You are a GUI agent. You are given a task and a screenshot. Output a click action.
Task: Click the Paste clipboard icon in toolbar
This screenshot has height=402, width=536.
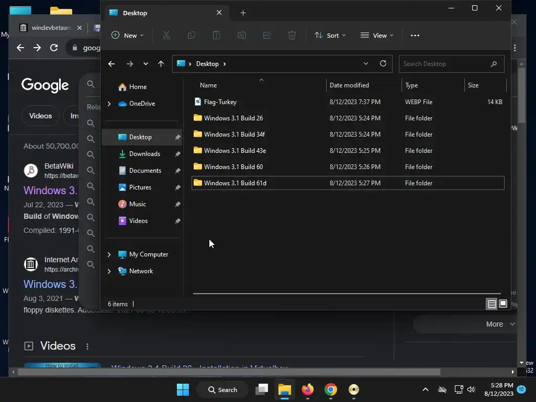(x=217, y=35)
